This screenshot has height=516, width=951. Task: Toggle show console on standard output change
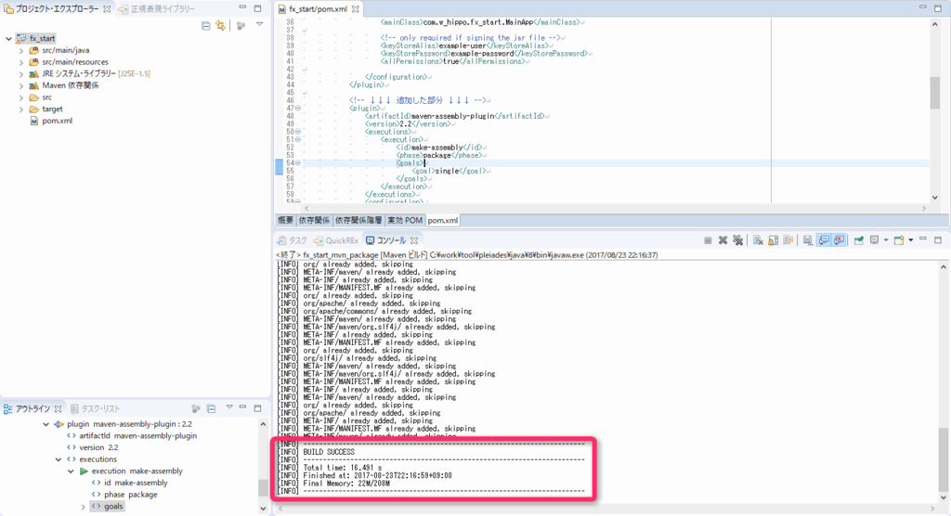coord(824,240)
